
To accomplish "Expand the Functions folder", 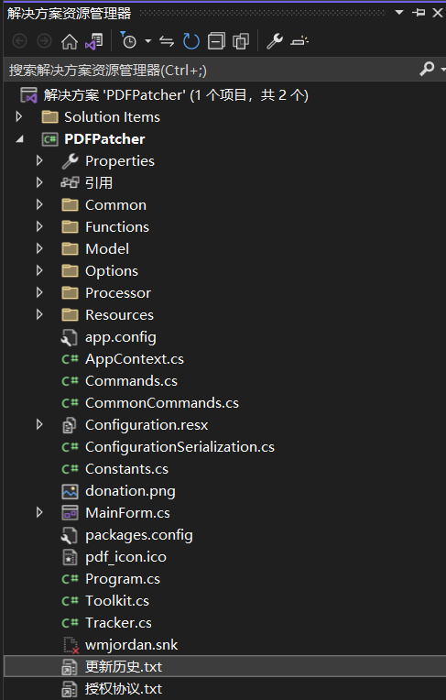I will (39, 226).
